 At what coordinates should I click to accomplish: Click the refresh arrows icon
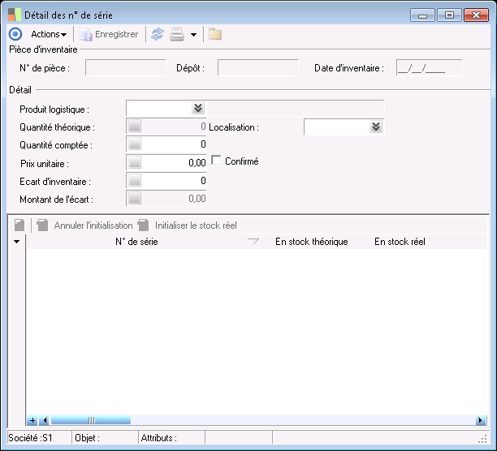click(x=158, y=34)
